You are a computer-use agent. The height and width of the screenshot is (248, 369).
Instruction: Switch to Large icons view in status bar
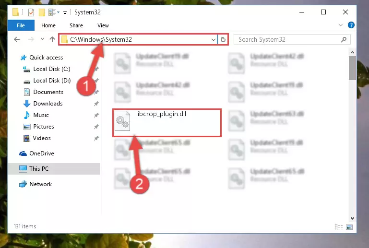click(349, 227)
